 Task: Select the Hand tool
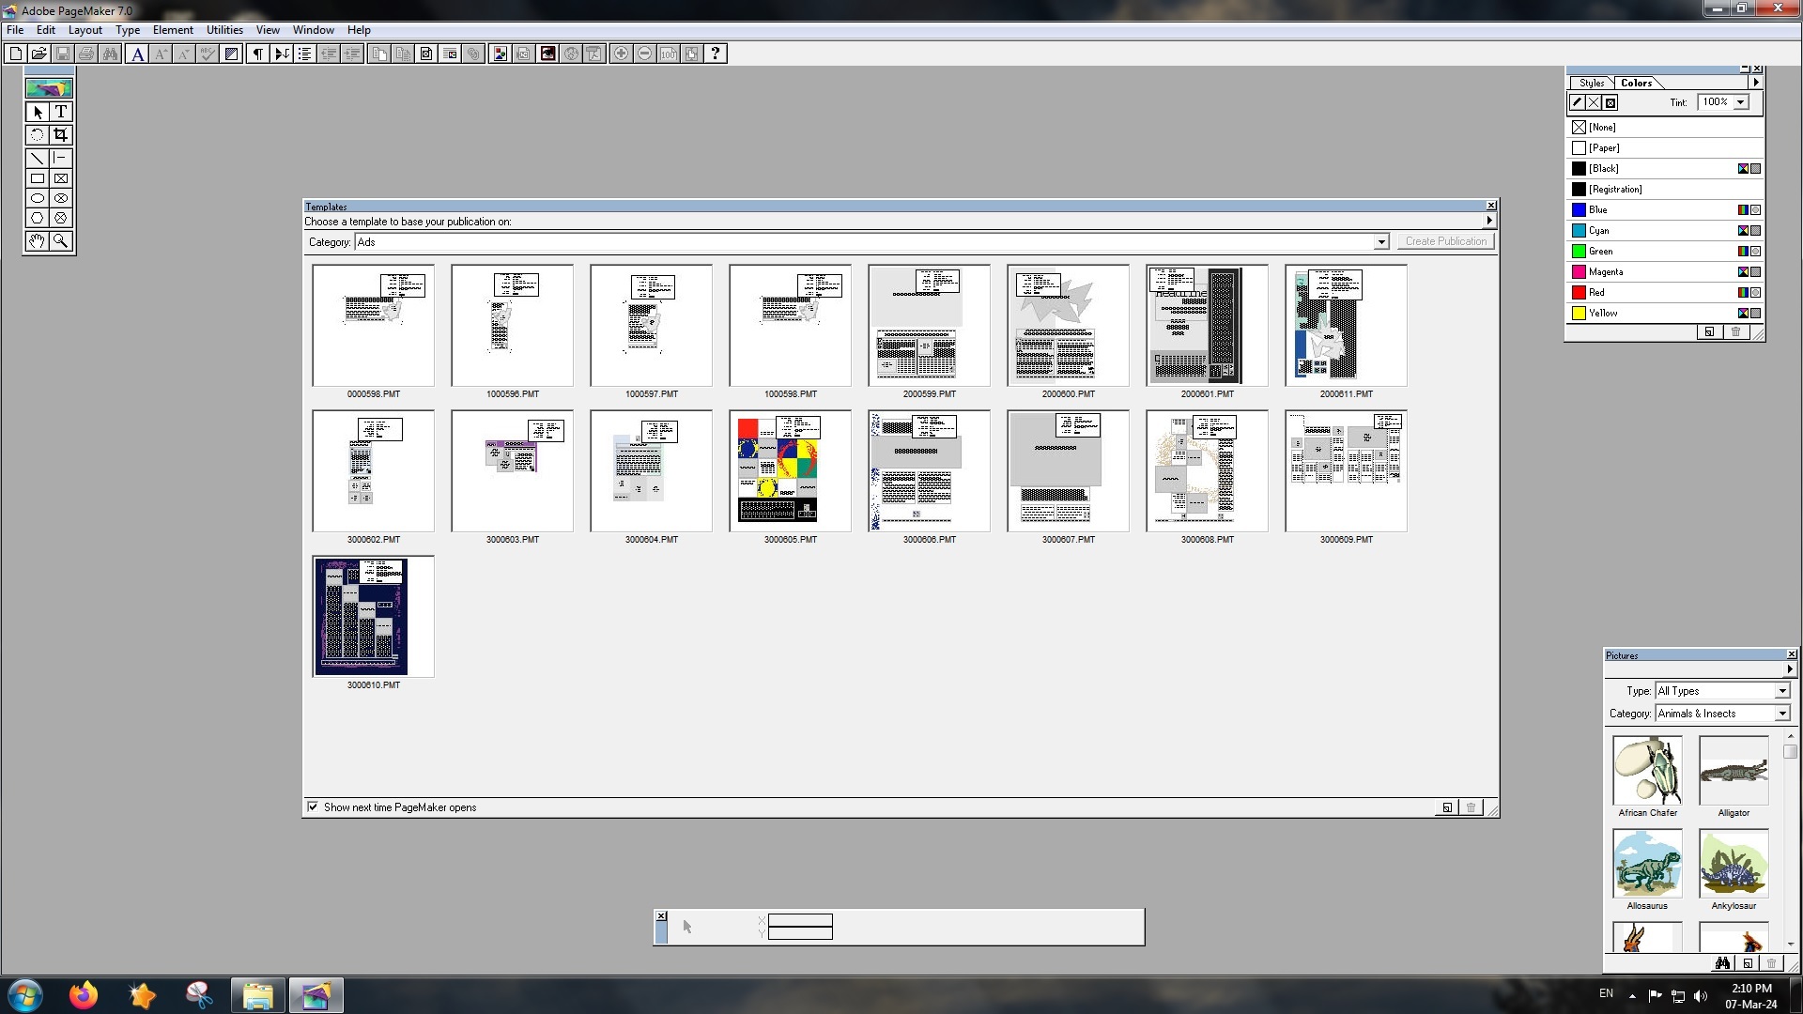[38, 241]
